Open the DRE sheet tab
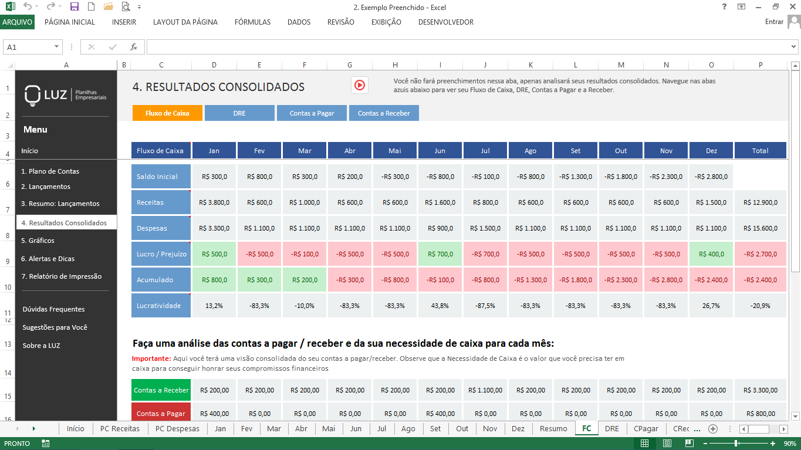 [x=611, y=428]
